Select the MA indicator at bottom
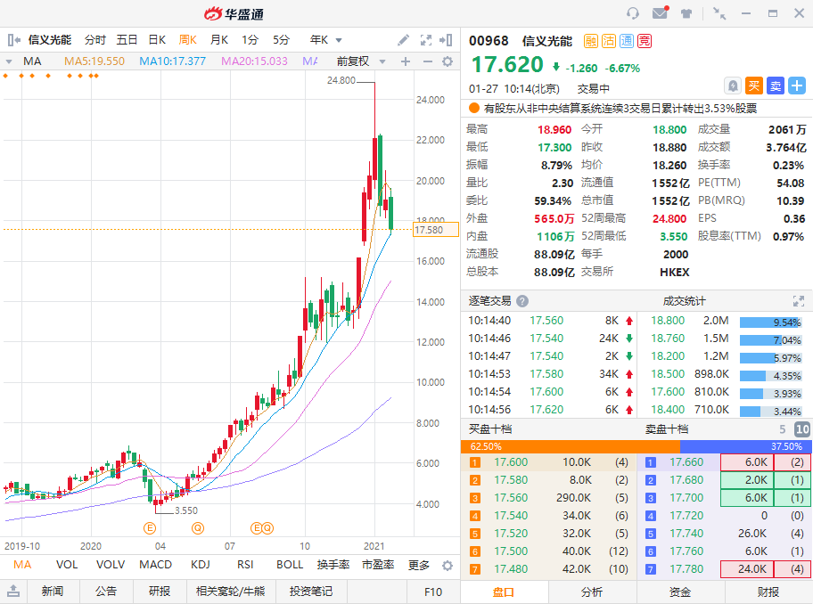 tap(22, 565)
